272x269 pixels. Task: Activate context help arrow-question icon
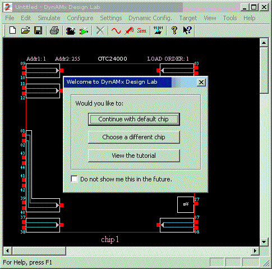187,30
